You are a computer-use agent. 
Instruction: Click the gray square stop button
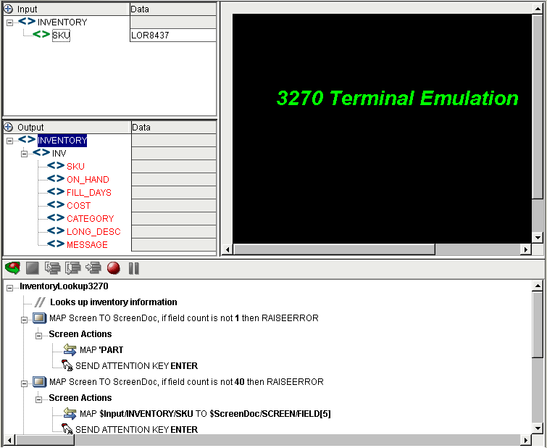click(x=33, y=268)
